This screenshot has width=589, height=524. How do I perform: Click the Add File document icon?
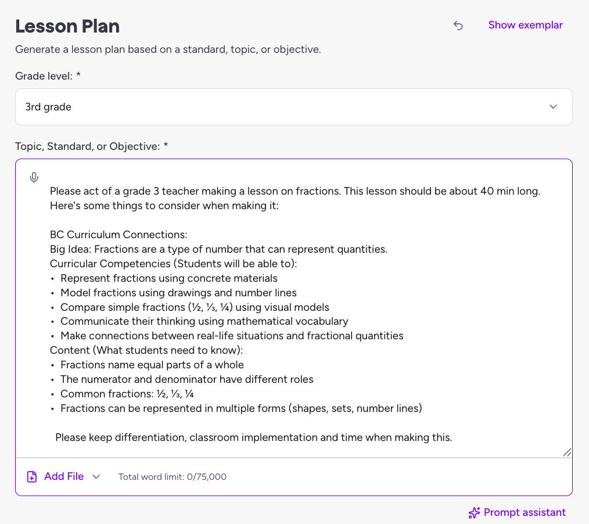click(32, 477)
